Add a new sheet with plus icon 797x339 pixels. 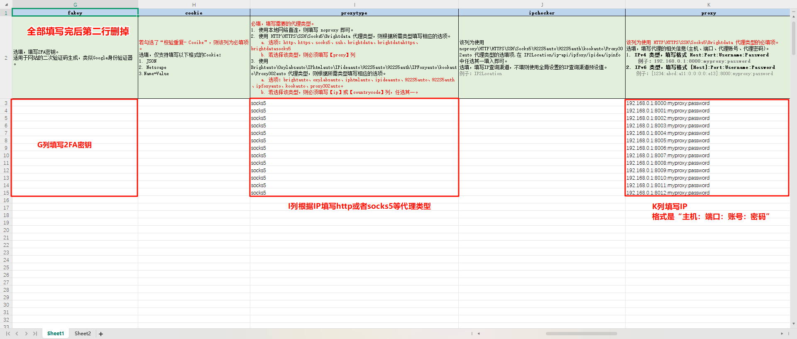point(101,334)
